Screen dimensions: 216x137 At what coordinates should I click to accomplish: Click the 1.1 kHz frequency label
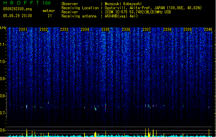point(3,45)
